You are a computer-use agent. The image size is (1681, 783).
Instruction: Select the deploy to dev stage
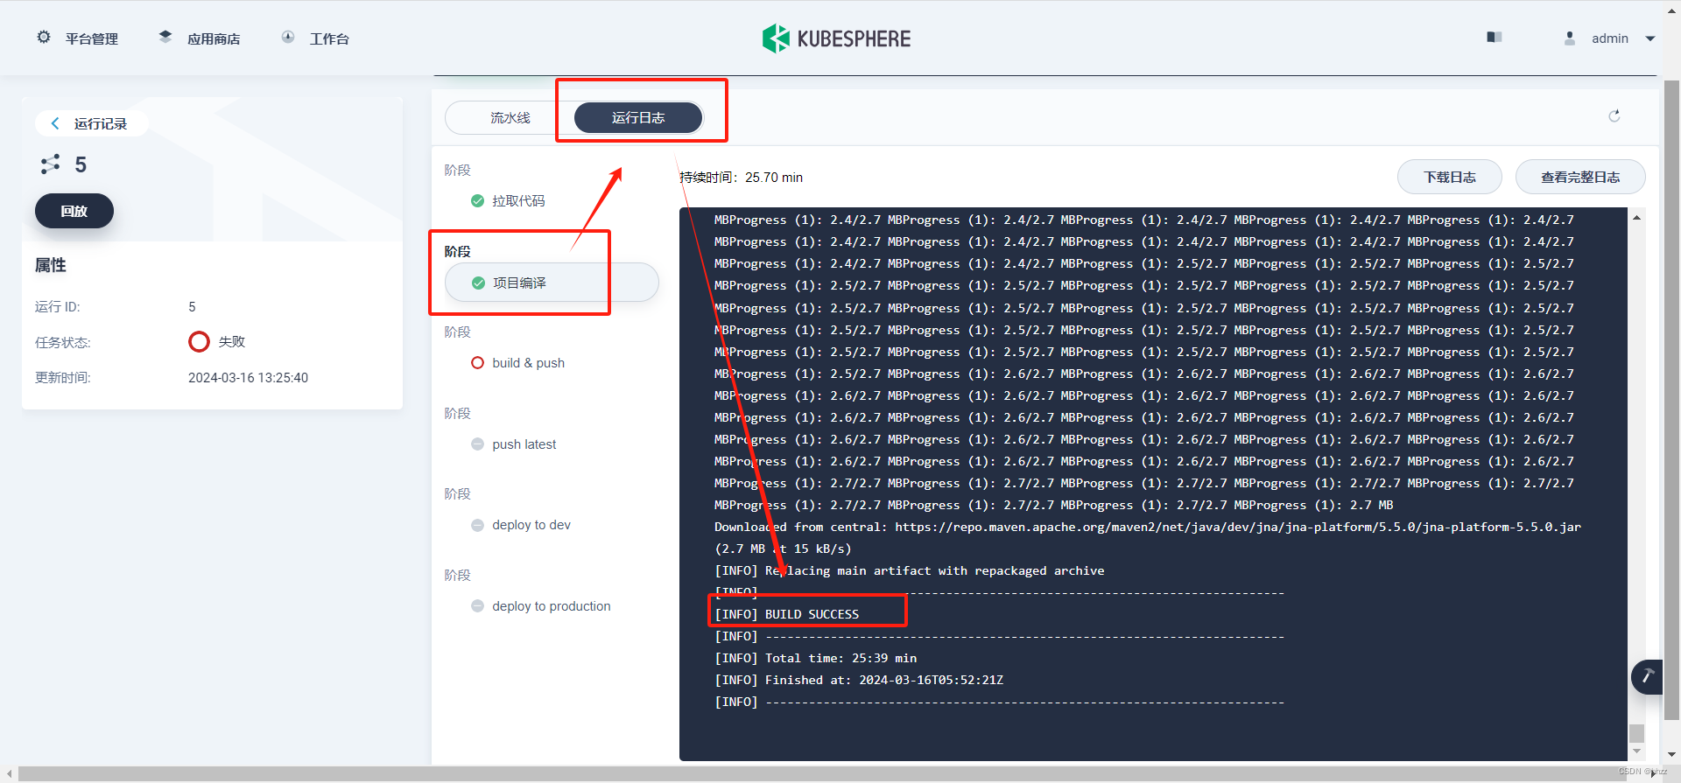tap(531, 525)
